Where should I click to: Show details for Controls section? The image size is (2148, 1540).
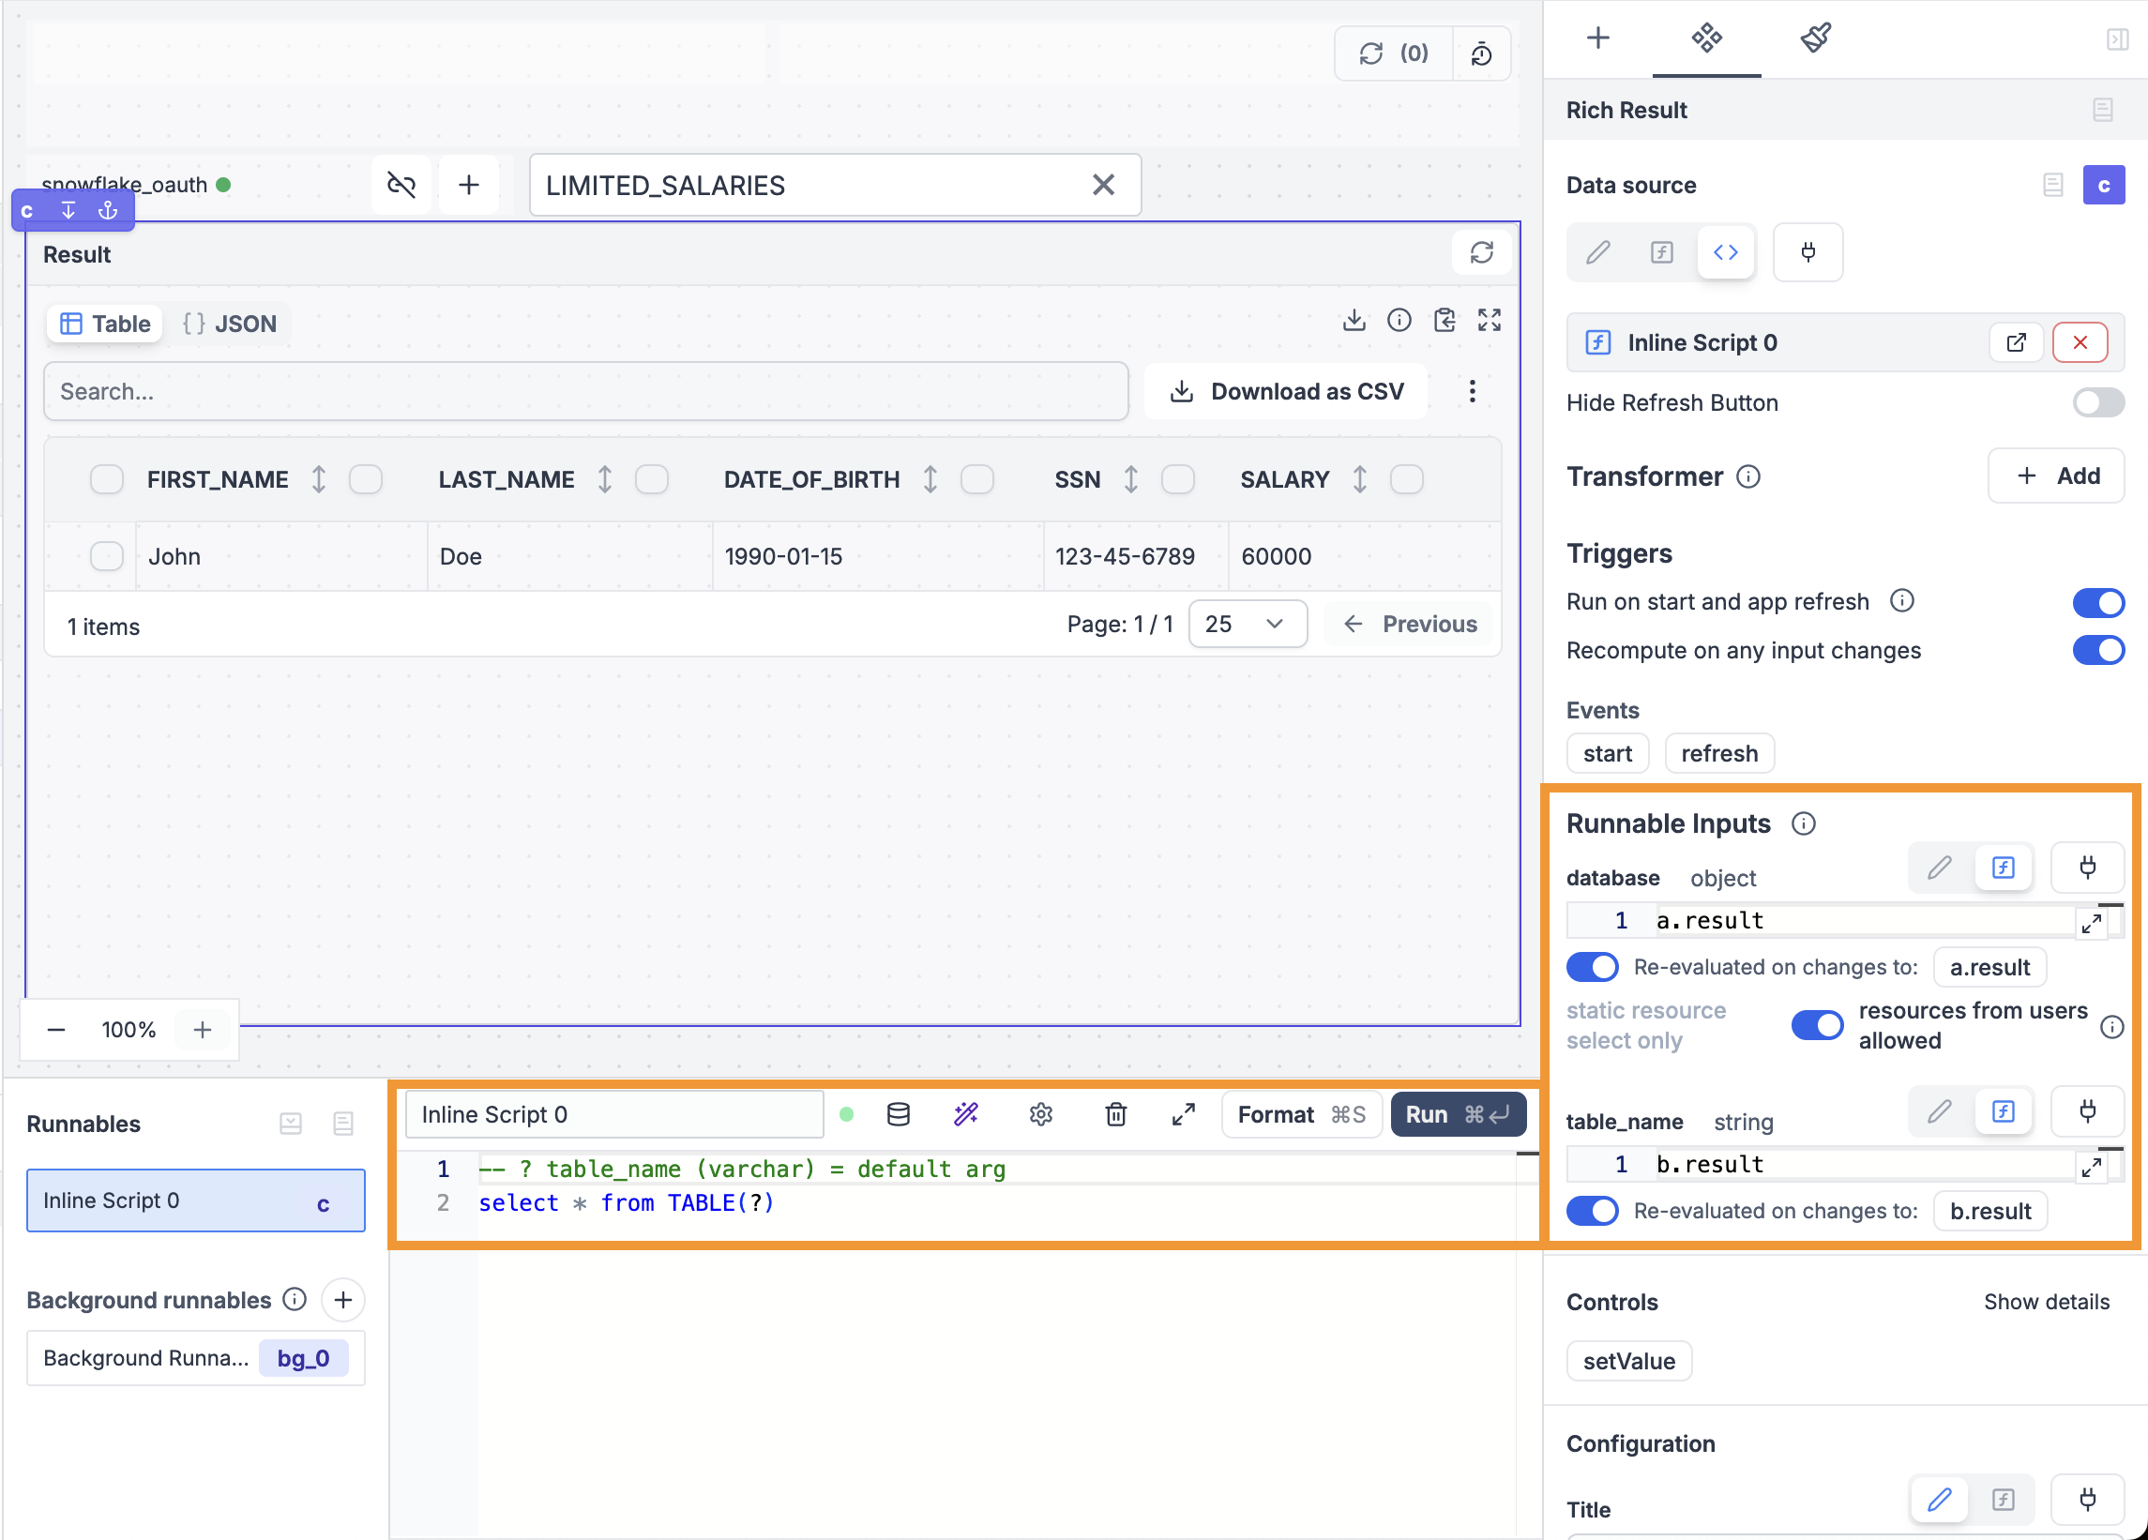point(2046,1302)
